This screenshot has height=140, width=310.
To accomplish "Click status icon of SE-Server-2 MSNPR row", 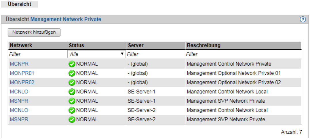I will [x=72, y=120].
